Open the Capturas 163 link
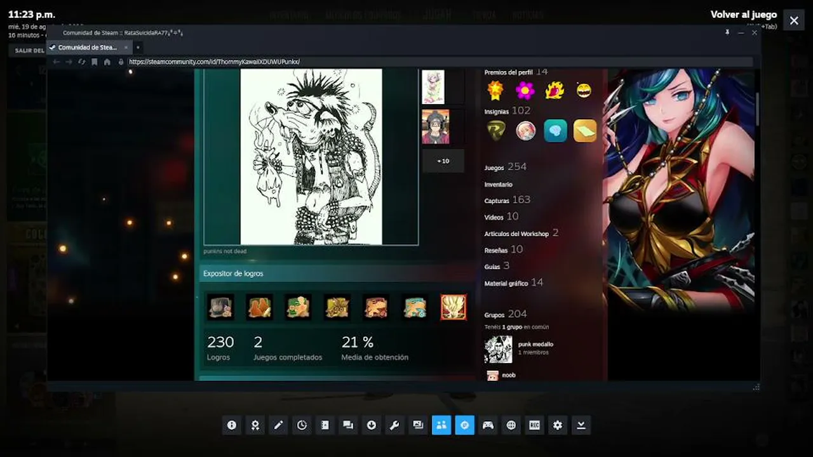 507,200
